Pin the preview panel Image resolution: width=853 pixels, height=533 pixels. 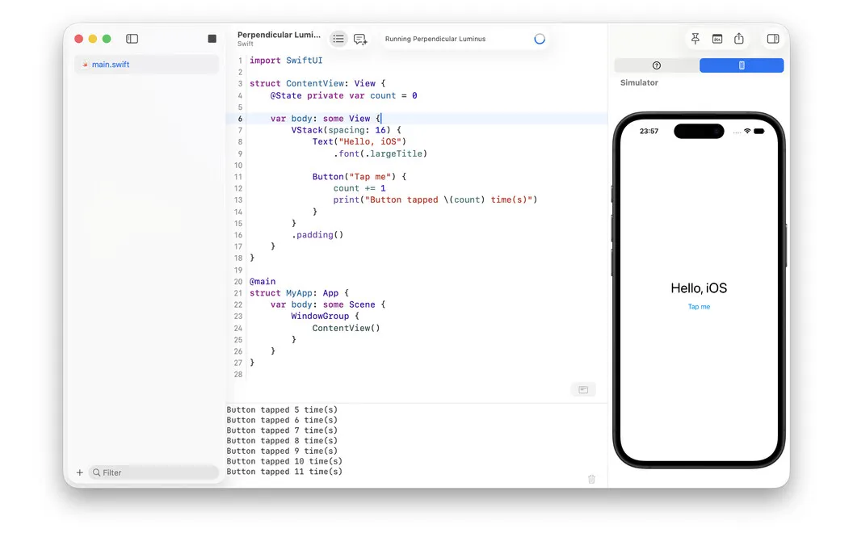(x=695, y=39)
